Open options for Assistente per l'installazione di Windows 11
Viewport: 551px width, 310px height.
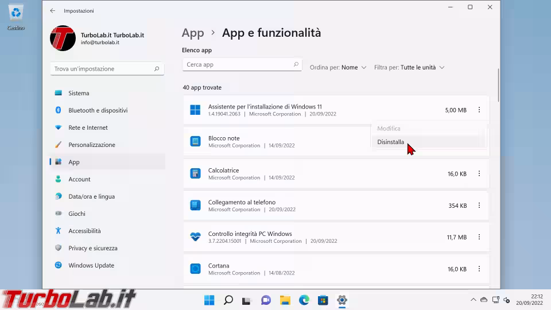[479, 110]
